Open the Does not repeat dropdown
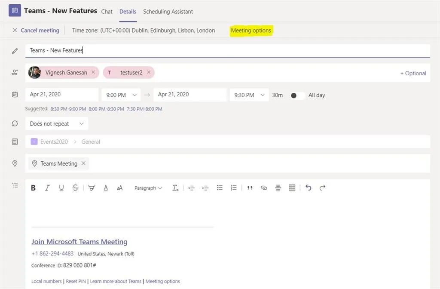This screenshot has height=289, width=440. (x=57, y=123)
